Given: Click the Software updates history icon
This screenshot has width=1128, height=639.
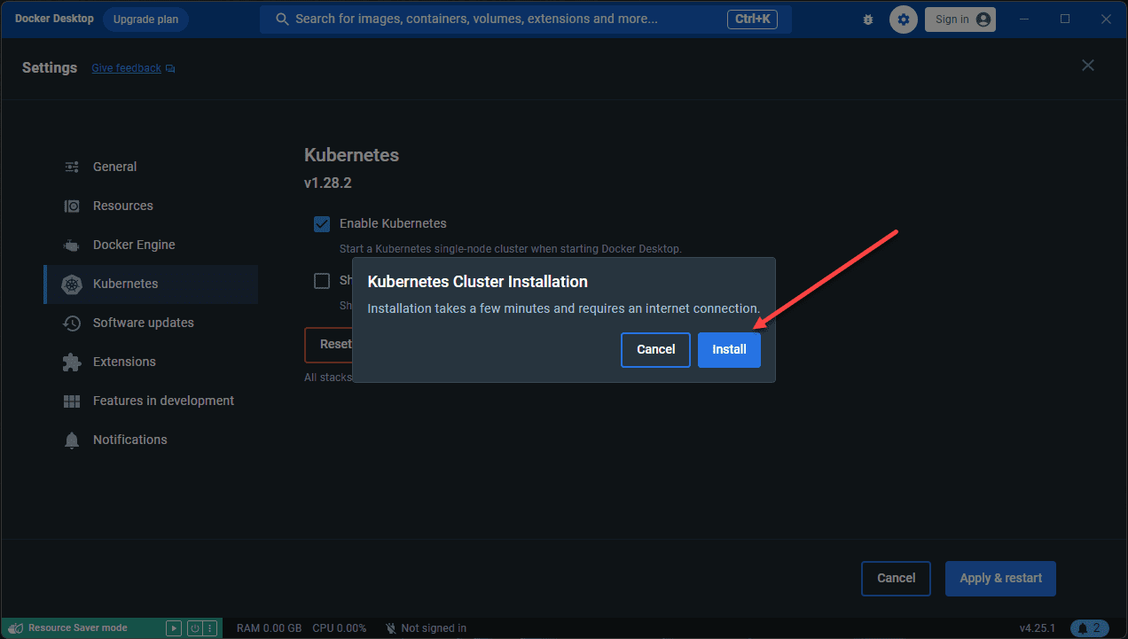Looking at the screenshot, I should click(72, 323).
